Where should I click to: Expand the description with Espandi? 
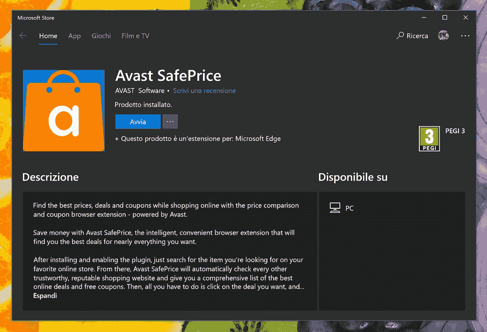point(45,295)
